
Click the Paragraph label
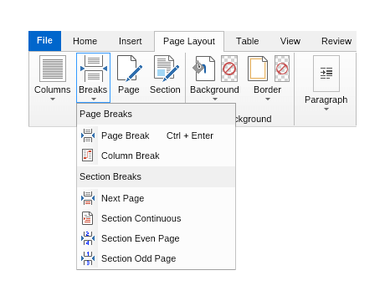[x=326, y=99]
